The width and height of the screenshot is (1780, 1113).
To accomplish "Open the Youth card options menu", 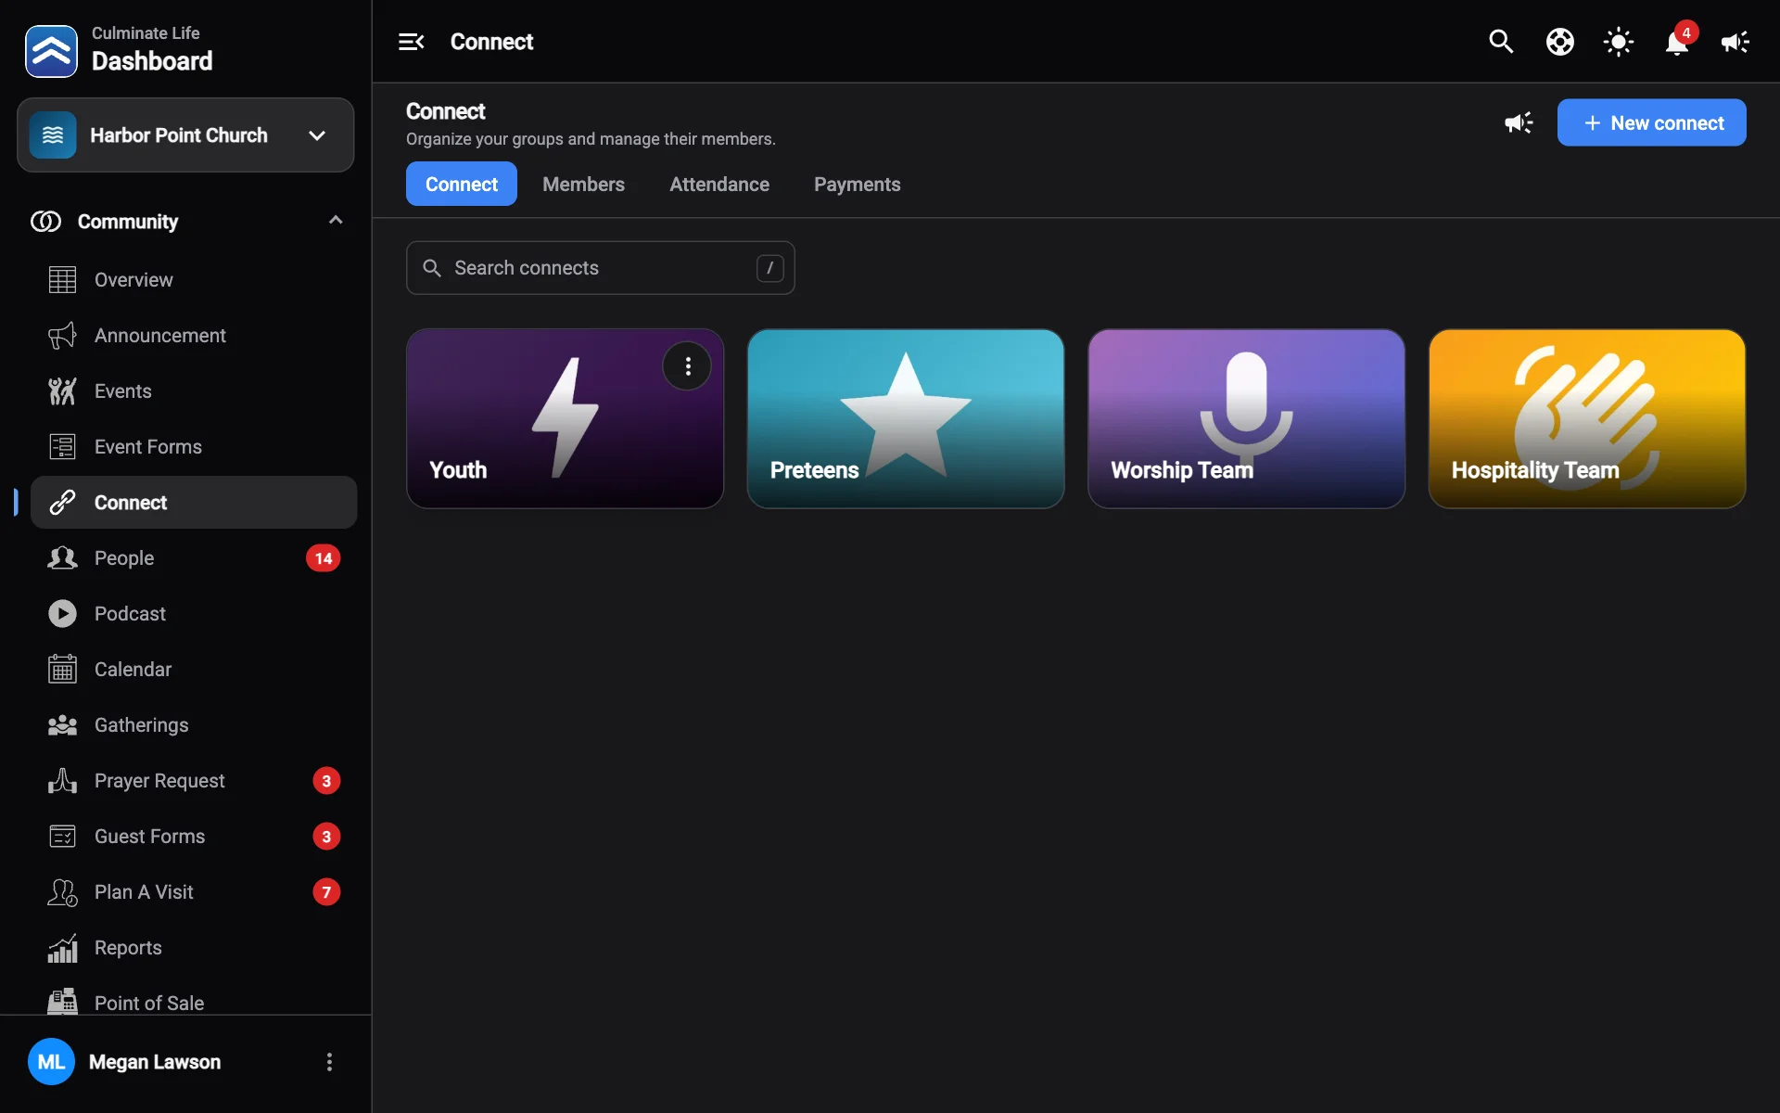I will (x=687, y=366).
